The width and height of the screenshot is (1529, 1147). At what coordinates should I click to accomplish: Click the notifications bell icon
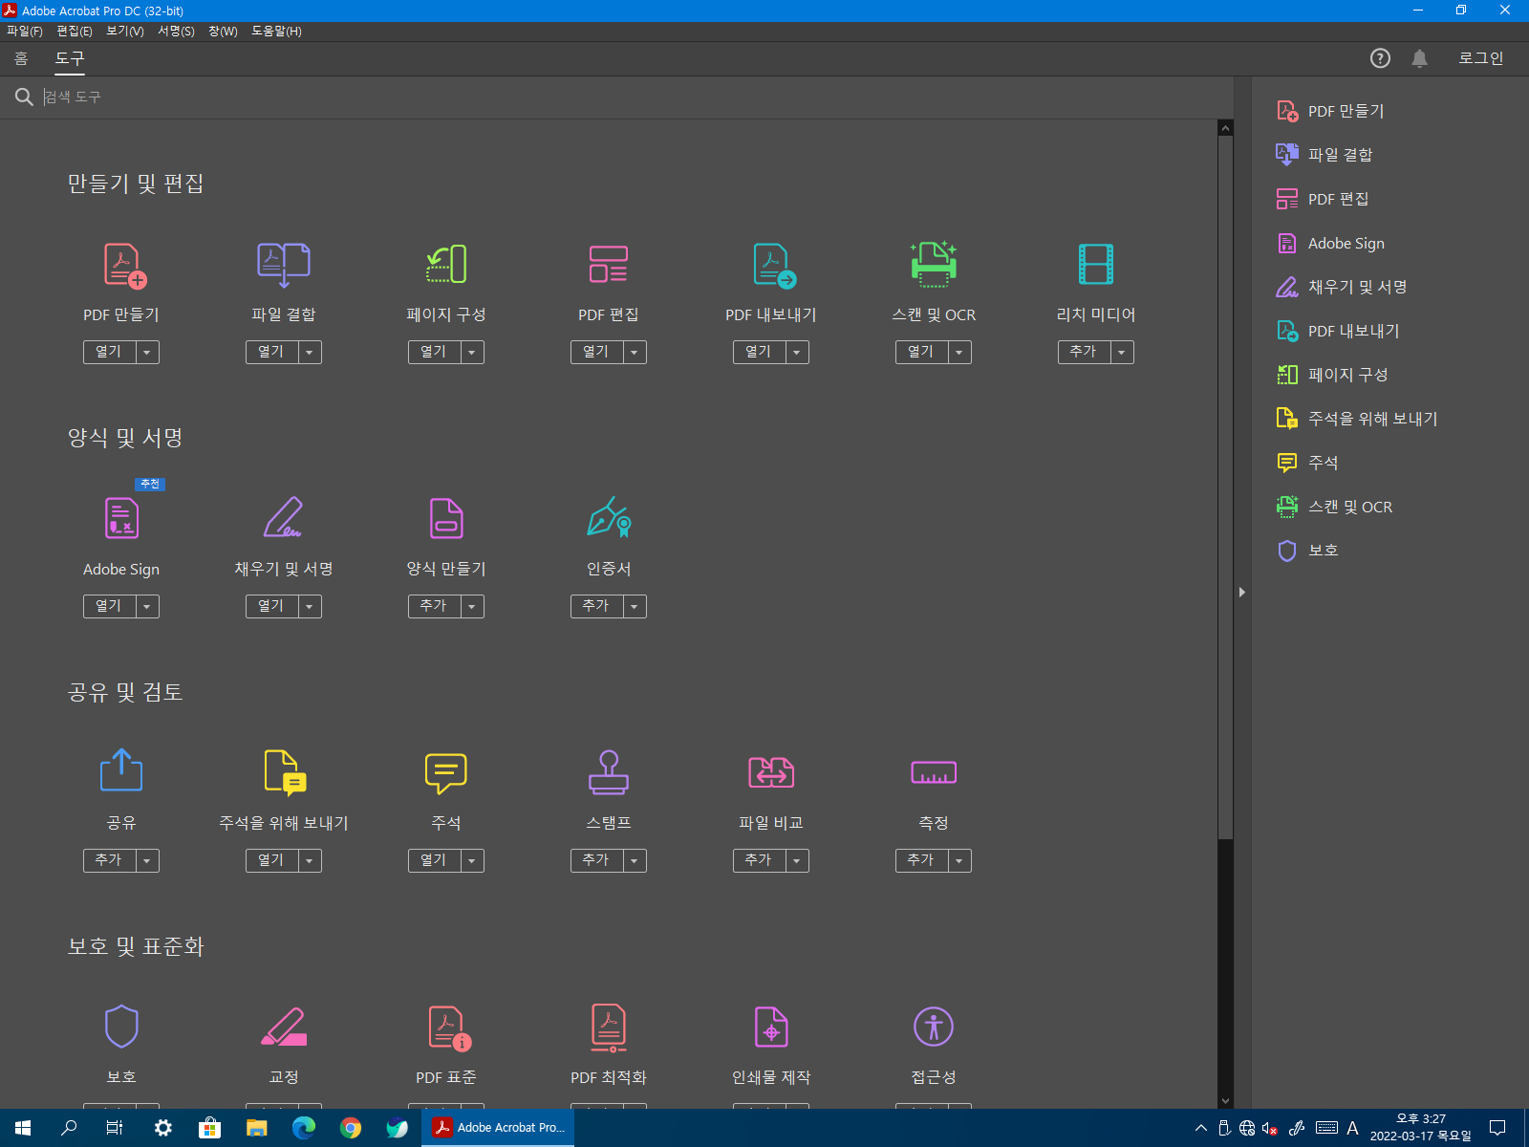click(x=1419, y=58)
